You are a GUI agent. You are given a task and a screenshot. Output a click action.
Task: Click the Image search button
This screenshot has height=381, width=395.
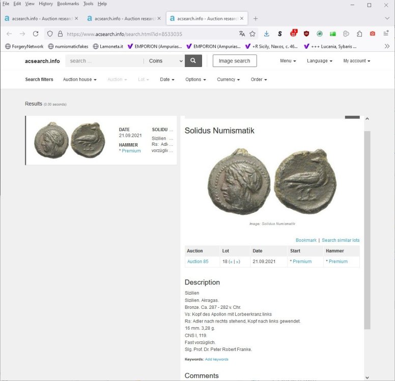coord(235,61)
